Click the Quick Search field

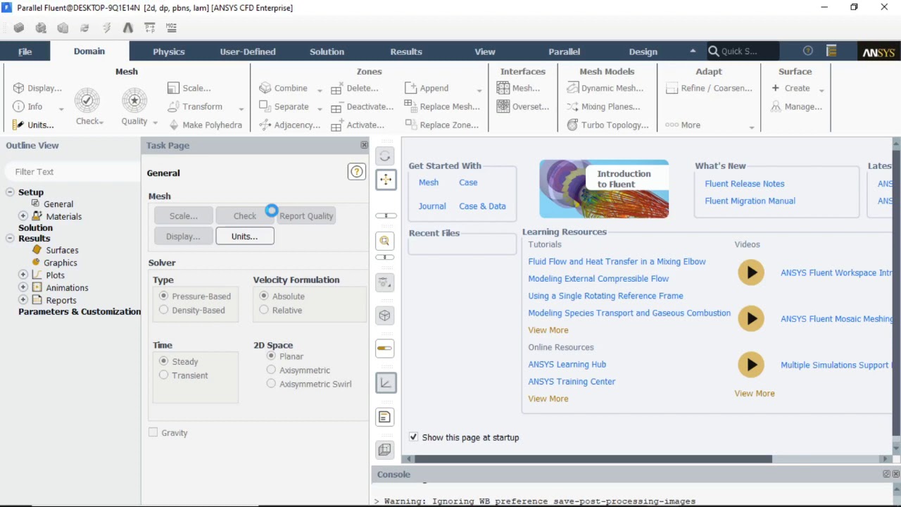pos(743,51)
